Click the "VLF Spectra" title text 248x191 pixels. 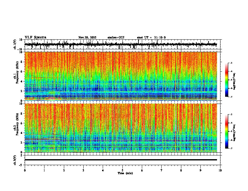click(35, 37)
